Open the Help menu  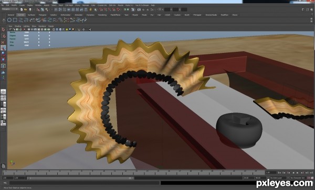tap(153, 5)
